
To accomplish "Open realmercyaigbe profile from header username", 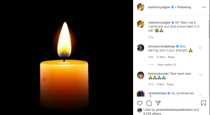I will point(159,7).
